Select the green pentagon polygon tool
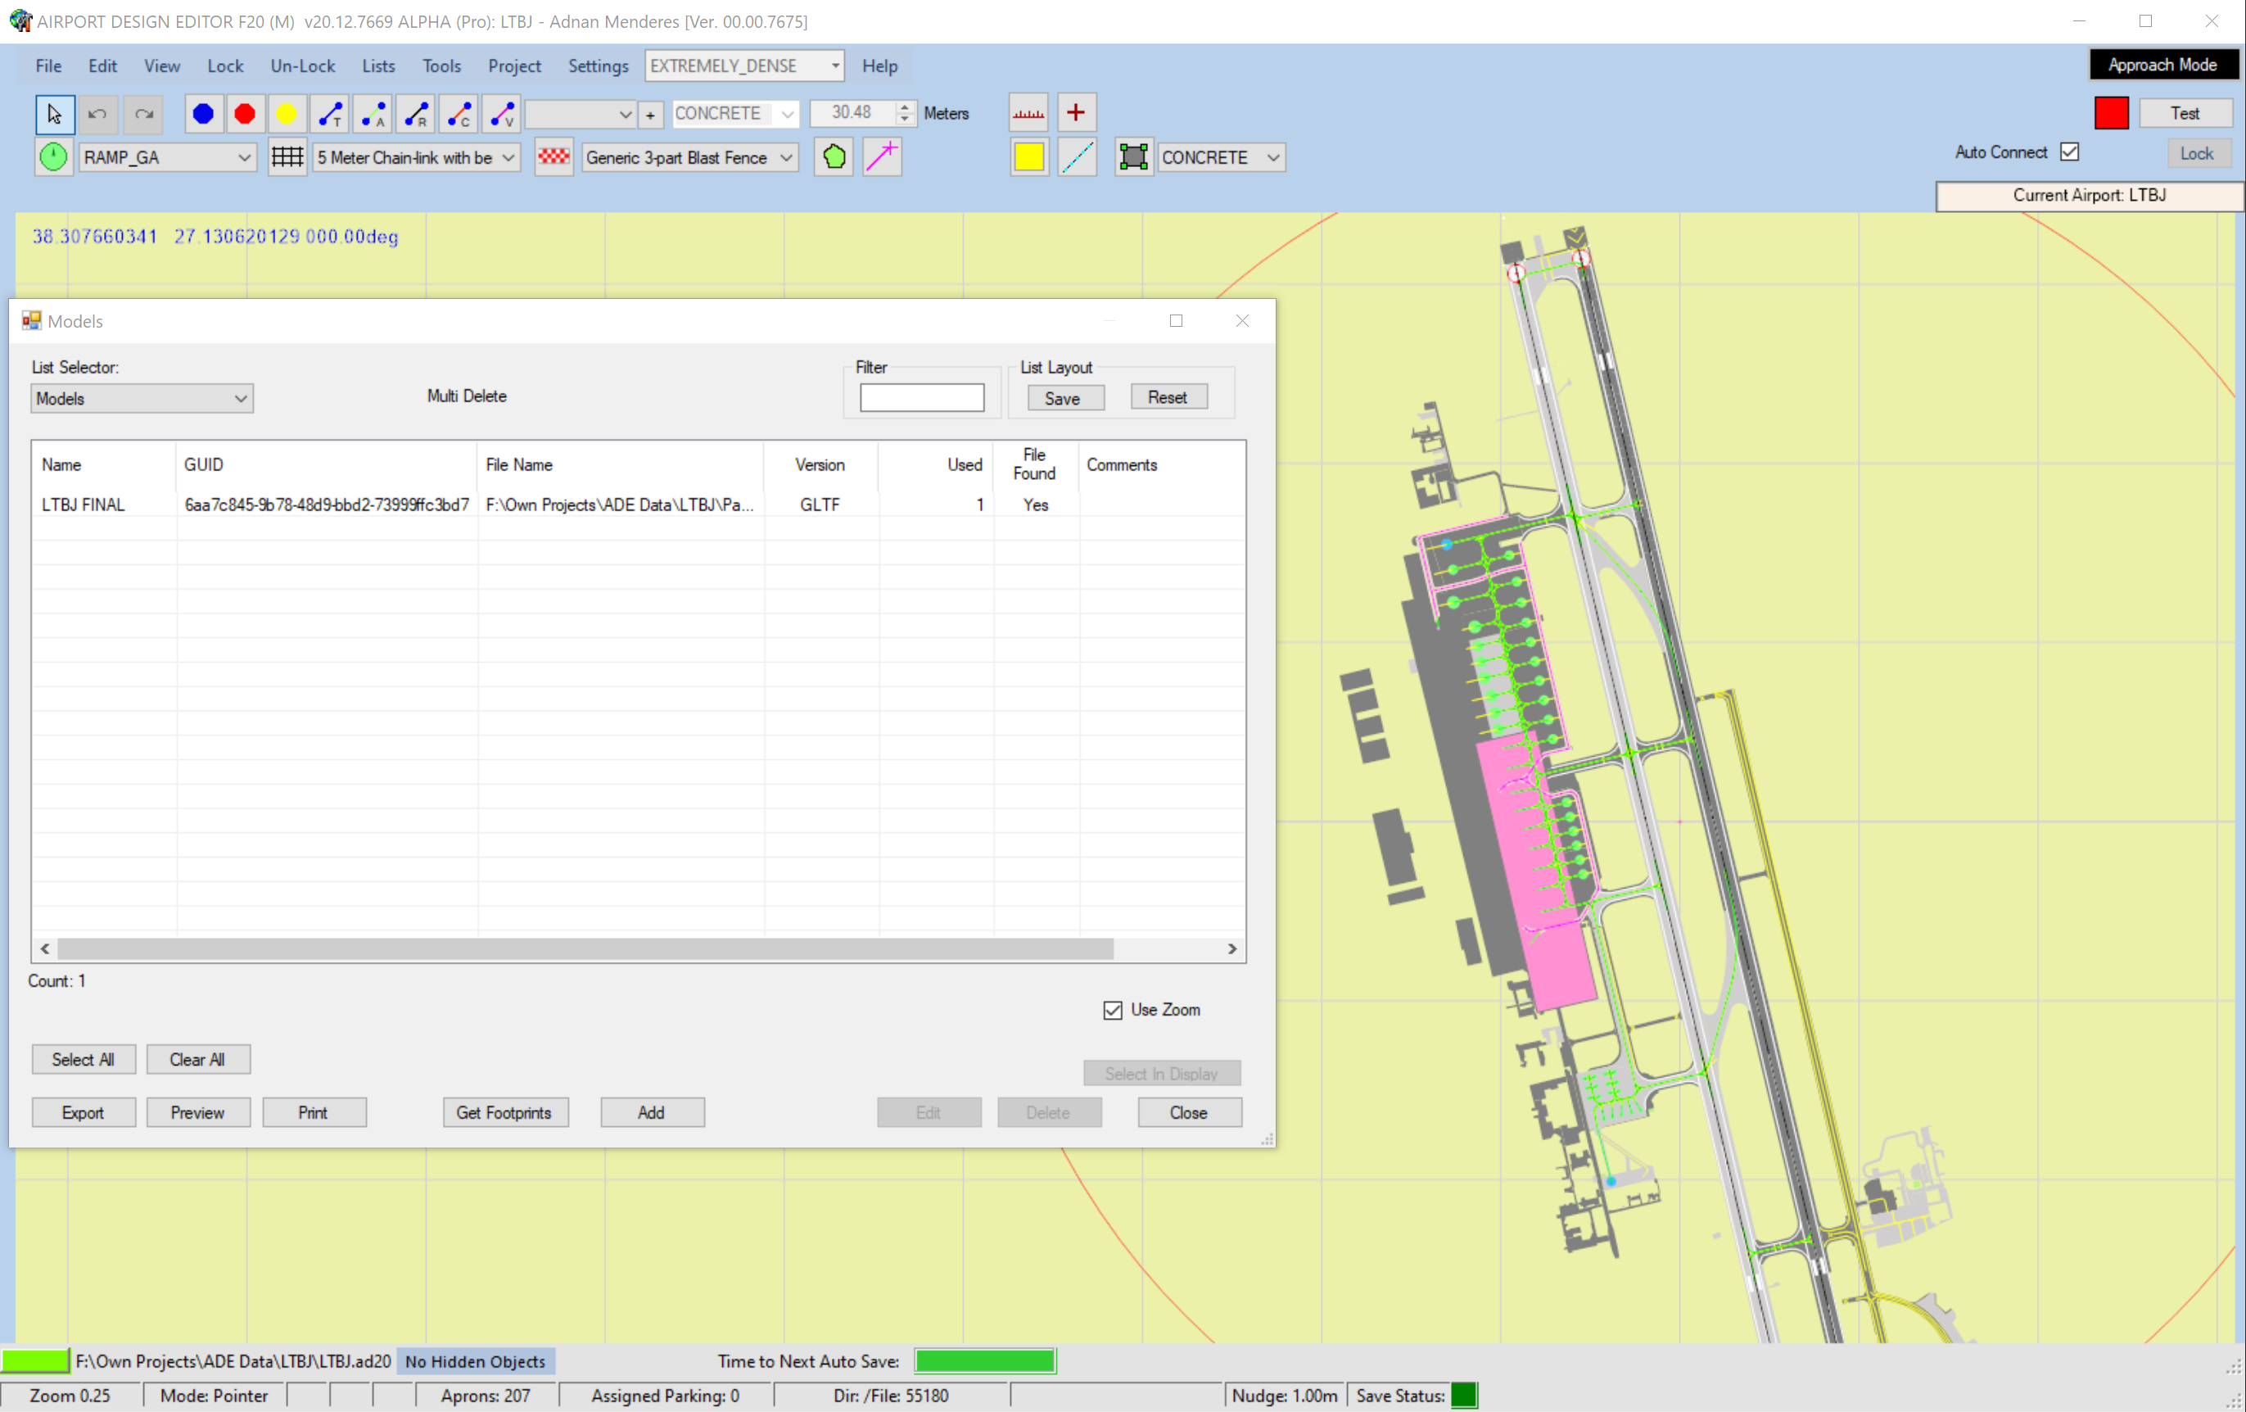The height and width of the screenshot is (1412, 2246). 834,156
